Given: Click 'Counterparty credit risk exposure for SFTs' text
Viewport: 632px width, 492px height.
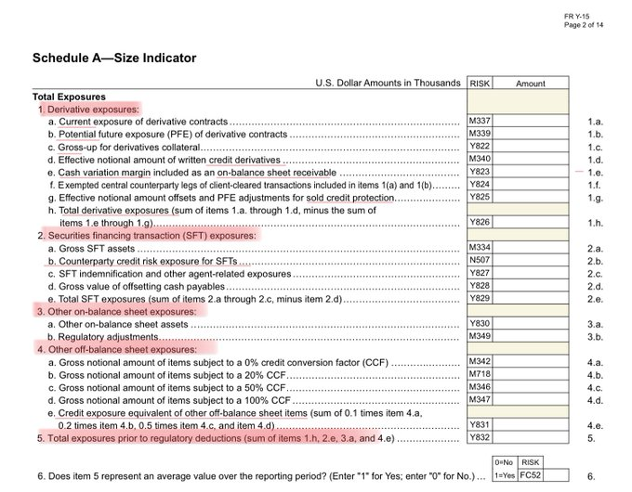Looking at the screenshot, I should tap(148, 261).
